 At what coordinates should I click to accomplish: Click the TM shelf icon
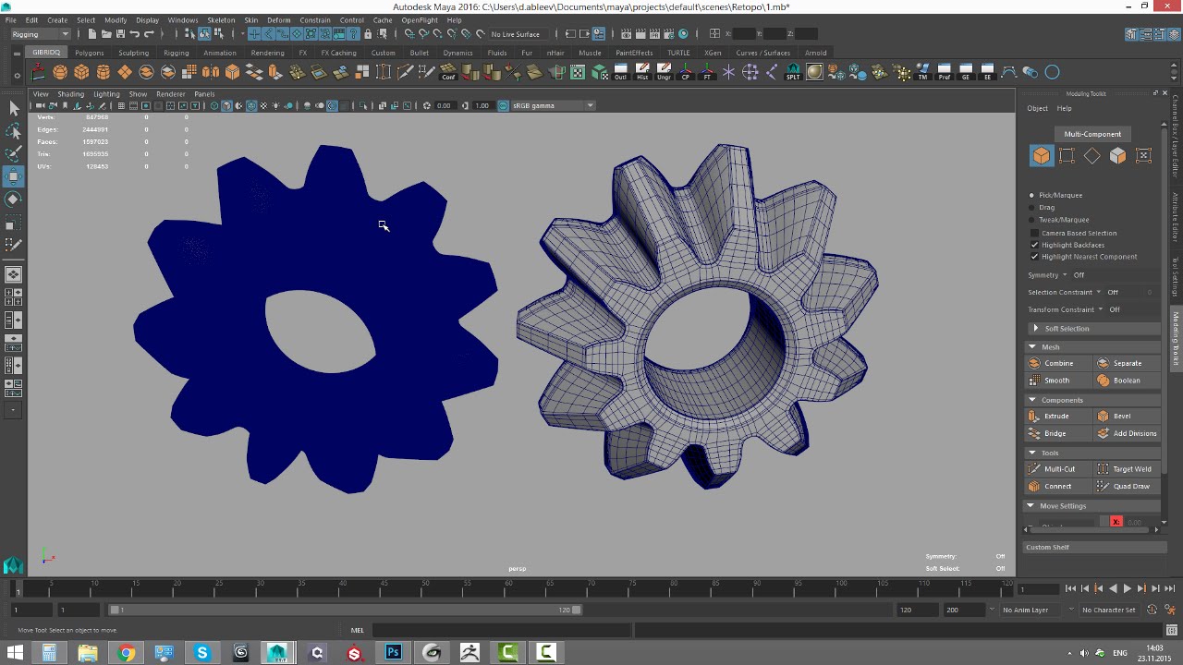point(922,72)
